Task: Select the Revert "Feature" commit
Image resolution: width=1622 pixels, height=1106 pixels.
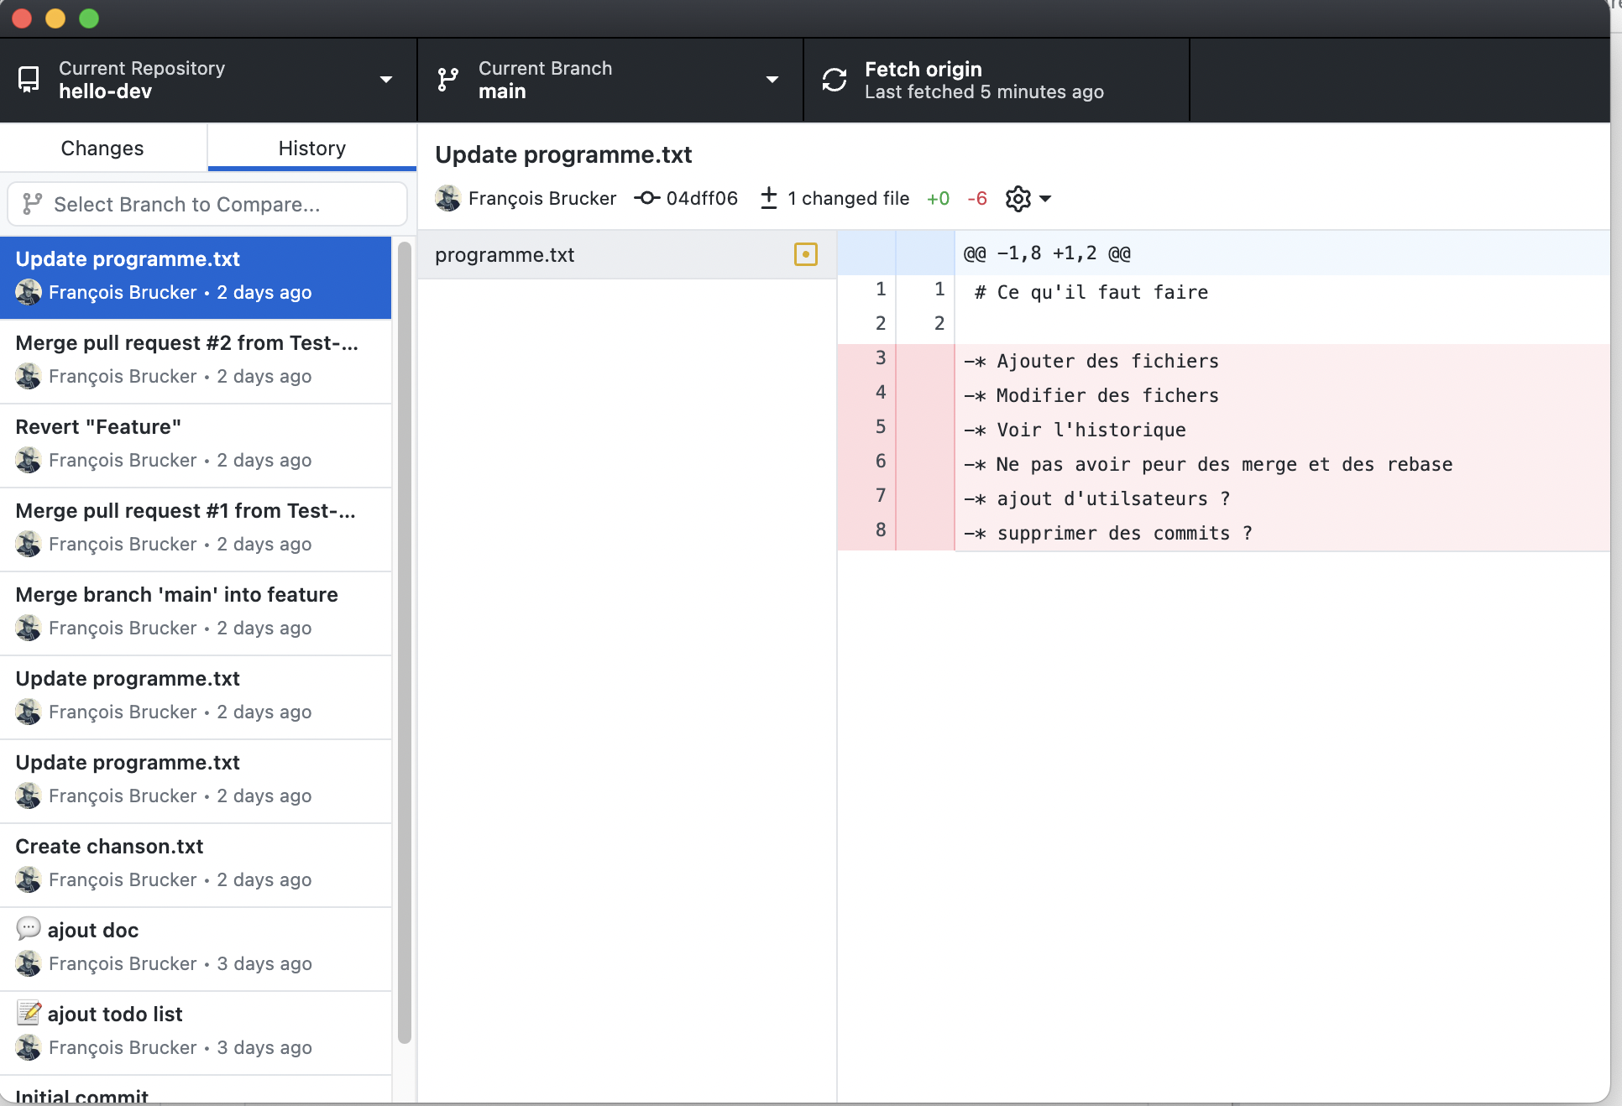Action: (196, 444)
